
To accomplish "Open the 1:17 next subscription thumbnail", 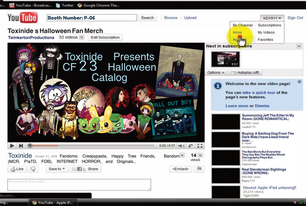I will [225, 59].
